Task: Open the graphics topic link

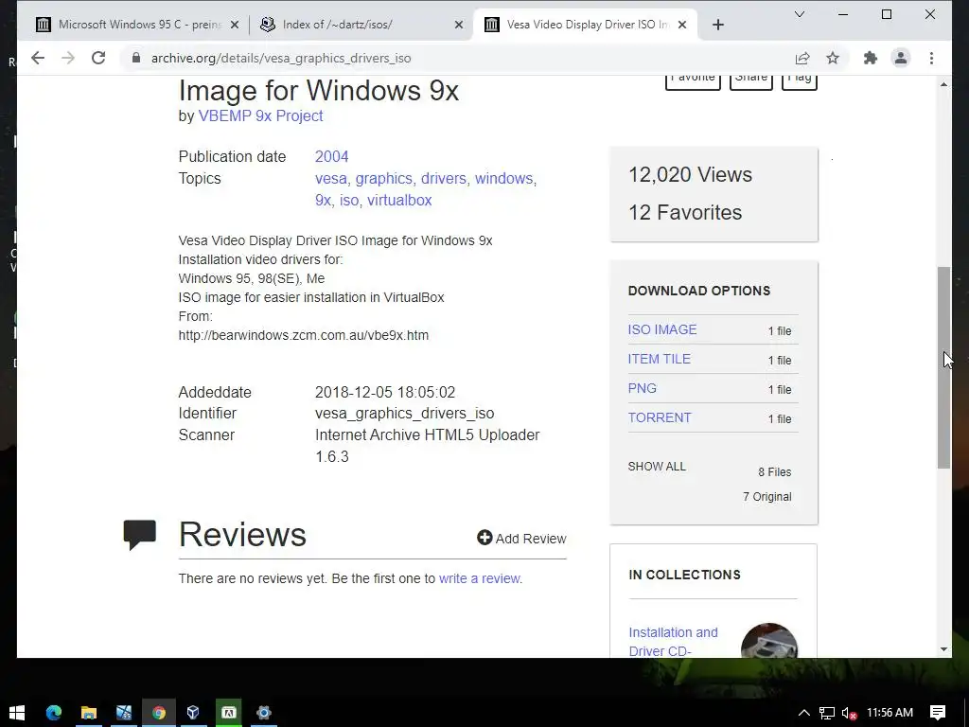Action: click(384, 178)
